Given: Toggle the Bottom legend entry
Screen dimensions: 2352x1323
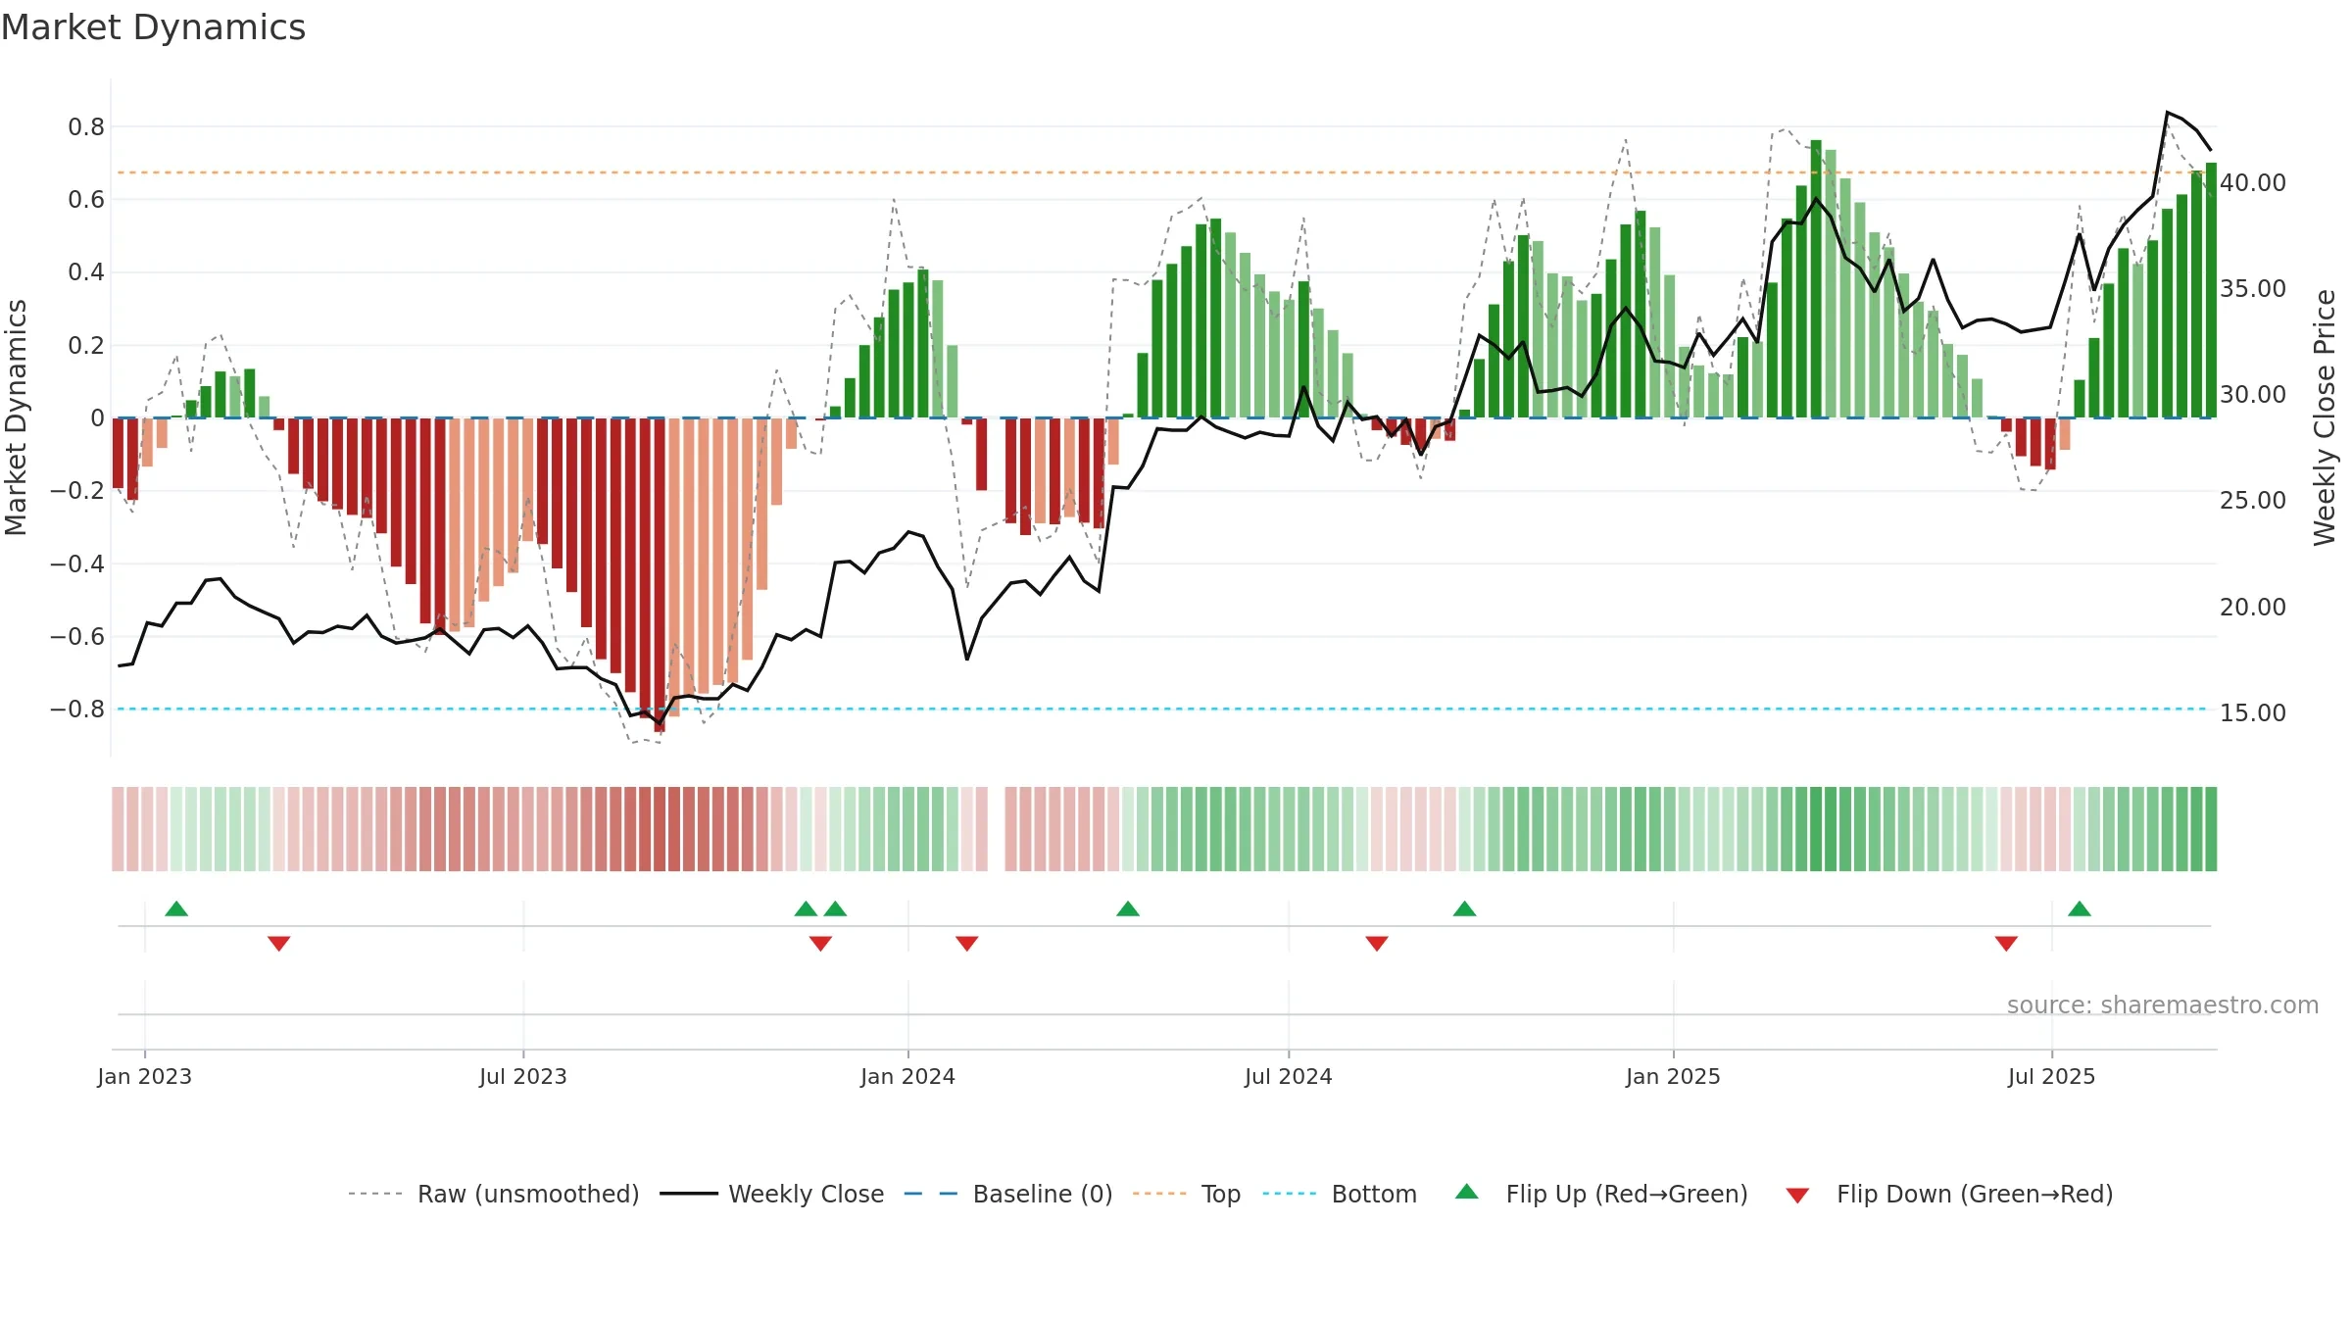Looking at the screenshot, I should coord(1340,1194).
